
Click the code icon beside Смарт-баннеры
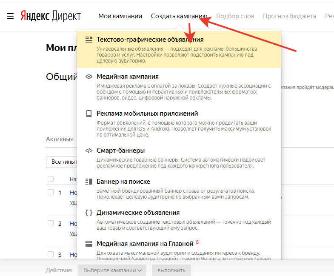pos(89,151)
